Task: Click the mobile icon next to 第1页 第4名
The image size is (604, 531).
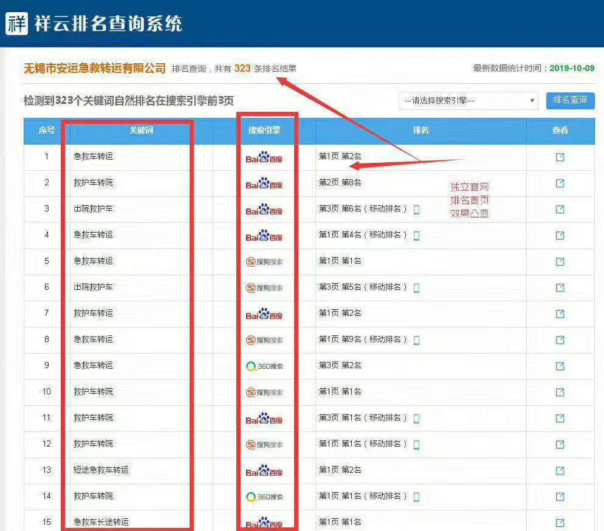Action: (415, 235)
